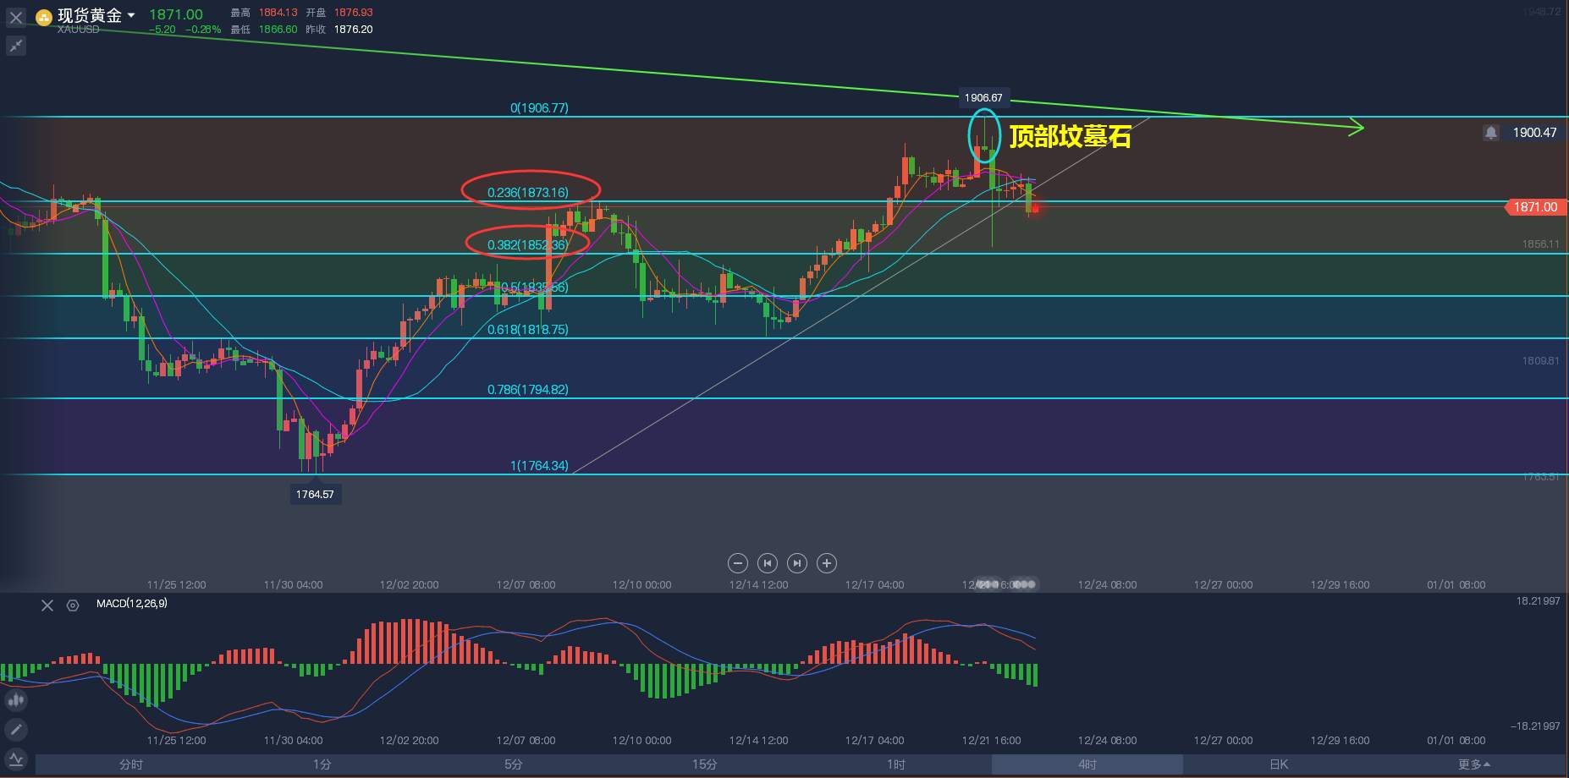Select the 0.786(1794.82) Fibonacci level label

point(528,390)
